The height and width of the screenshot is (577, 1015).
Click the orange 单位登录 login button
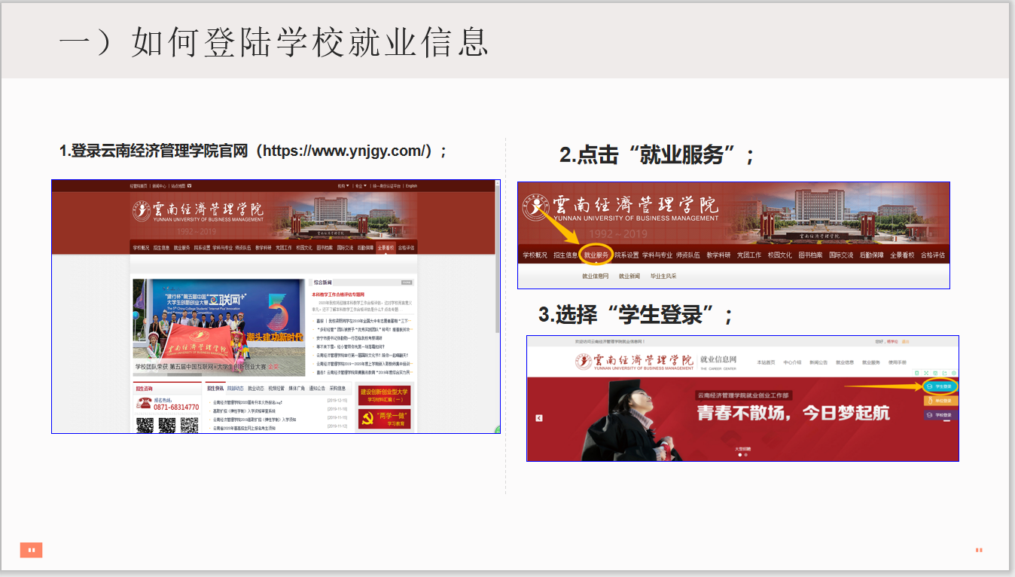(x=940, y=401)
